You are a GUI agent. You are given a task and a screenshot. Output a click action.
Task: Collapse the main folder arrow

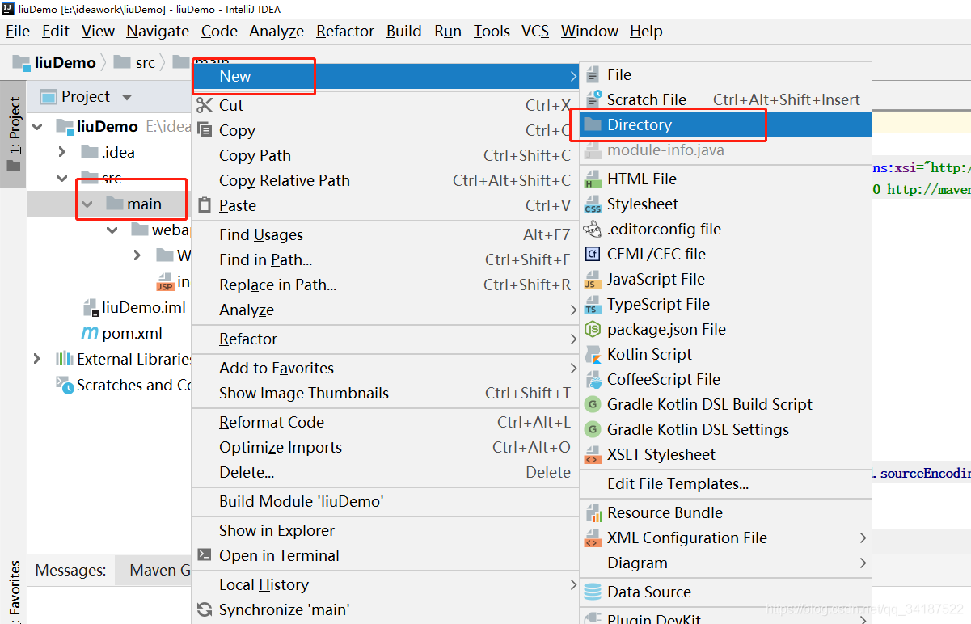tap(87, 204)
